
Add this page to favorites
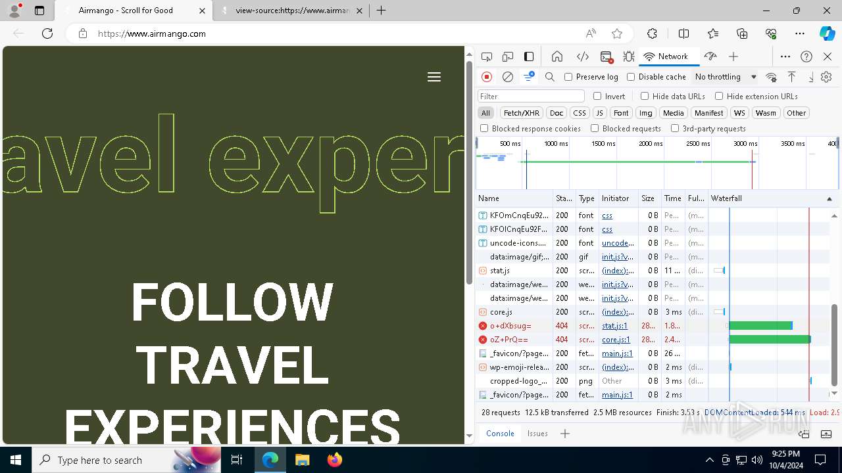pos(617,34)
